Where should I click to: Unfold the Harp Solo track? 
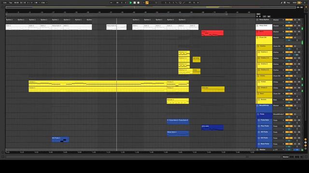coord(257,25)
